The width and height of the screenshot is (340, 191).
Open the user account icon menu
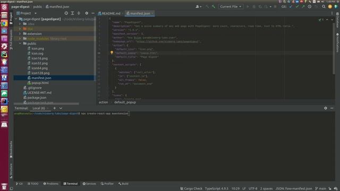[198, 7]
